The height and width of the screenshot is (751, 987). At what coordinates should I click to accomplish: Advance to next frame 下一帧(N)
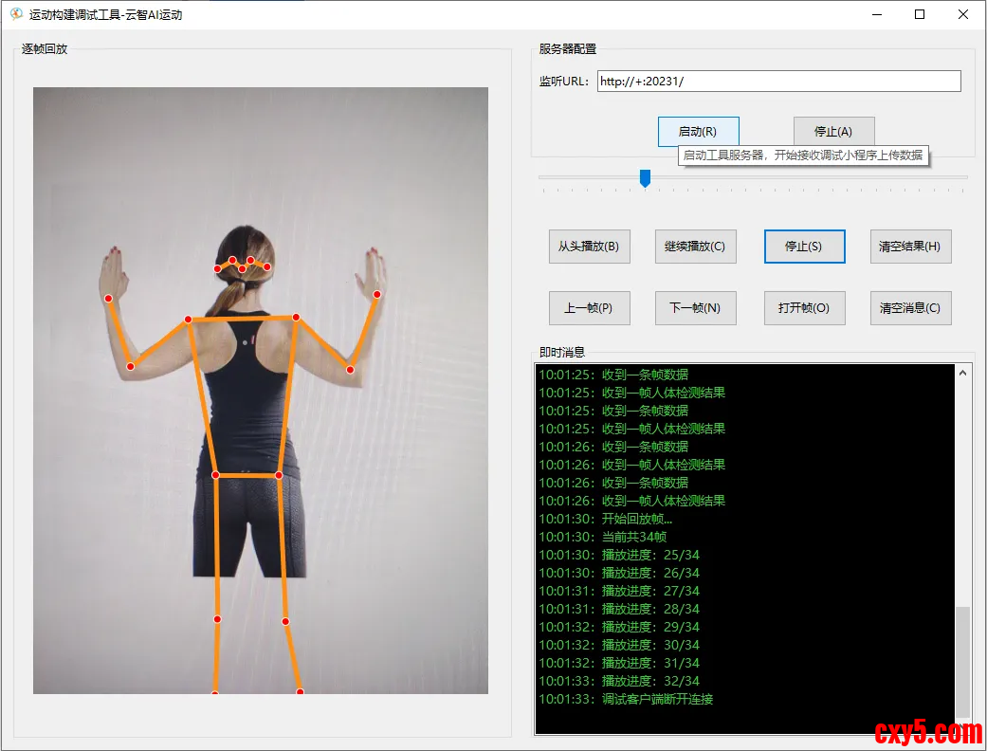pos(695,308)
